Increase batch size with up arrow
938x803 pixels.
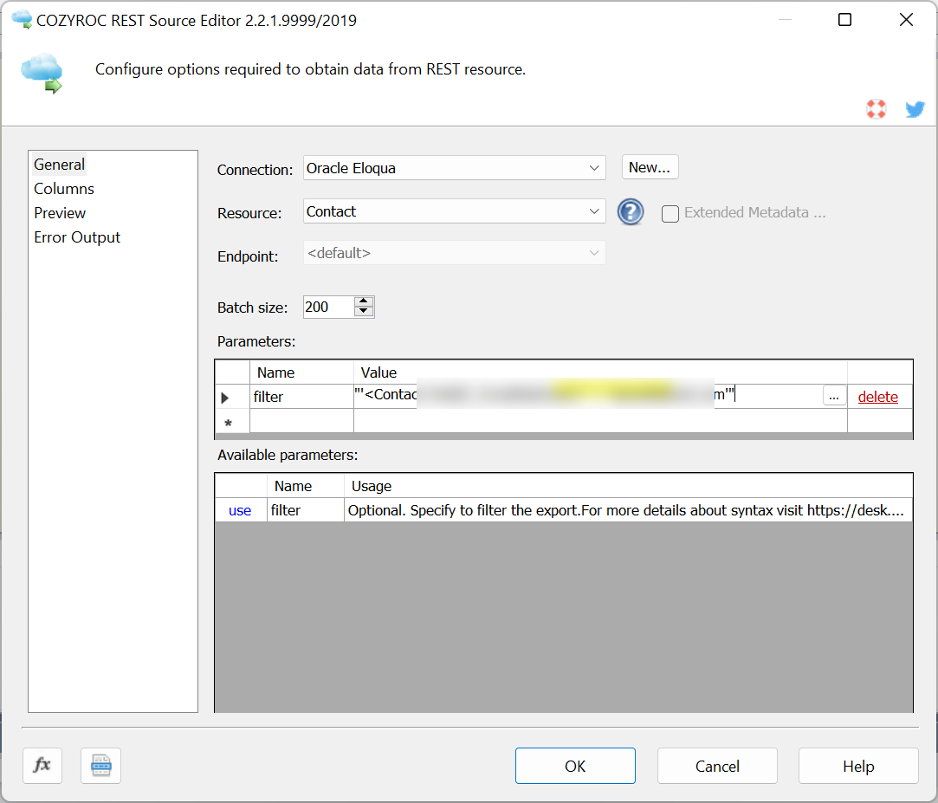tap(364, 301)
